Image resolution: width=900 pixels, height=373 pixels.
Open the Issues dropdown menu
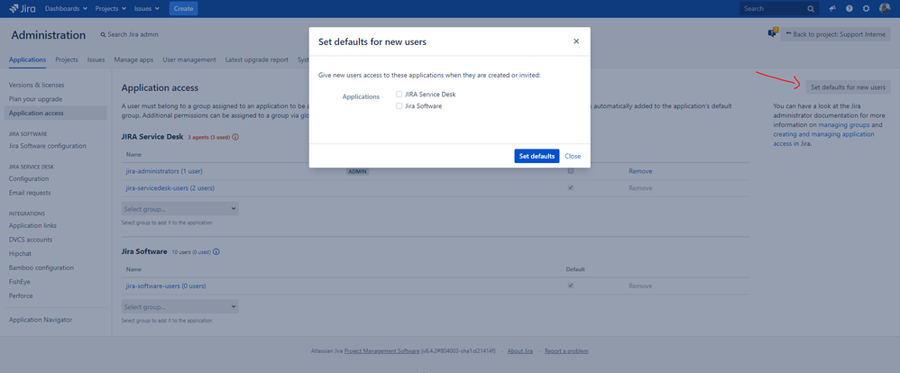pos(148,9)
